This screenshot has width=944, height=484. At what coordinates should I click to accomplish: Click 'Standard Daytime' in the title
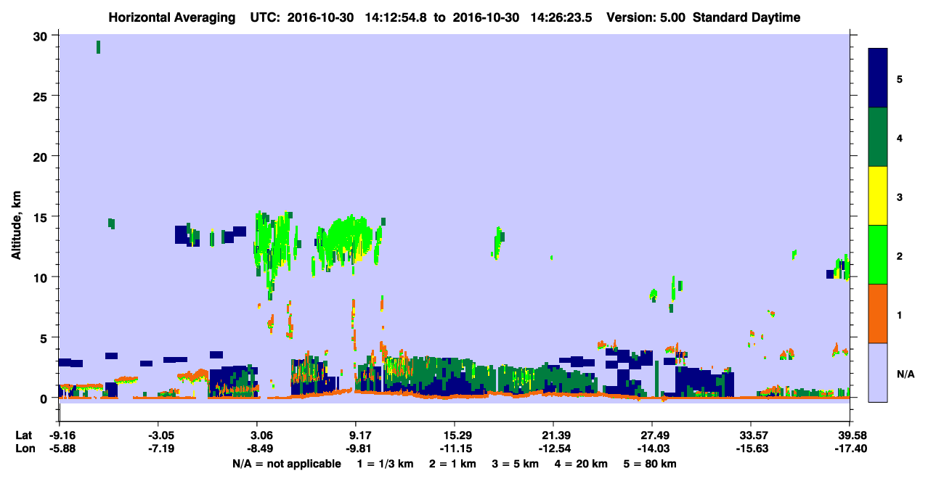pos(746,17)
